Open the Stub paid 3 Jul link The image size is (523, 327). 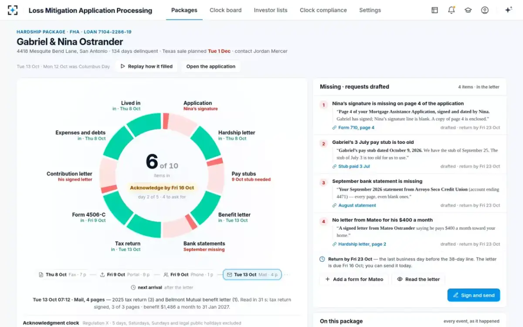click(354, 167)
